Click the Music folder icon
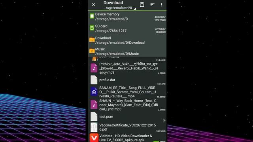Screen dimensions: 253x142 (92, 51)
